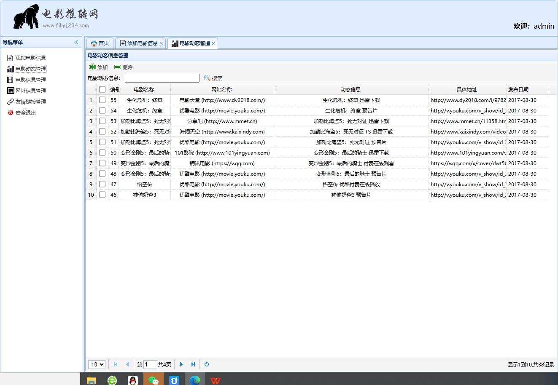Open WPS Office from the taskbar

pos(216,380)
